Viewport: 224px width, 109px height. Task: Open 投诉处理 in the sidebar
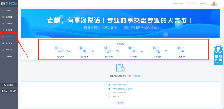click(9, 50)
